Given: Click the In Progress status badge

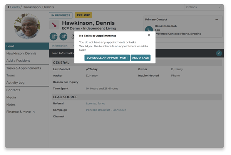Looking at the screenshot, I should tap(60, 15).
